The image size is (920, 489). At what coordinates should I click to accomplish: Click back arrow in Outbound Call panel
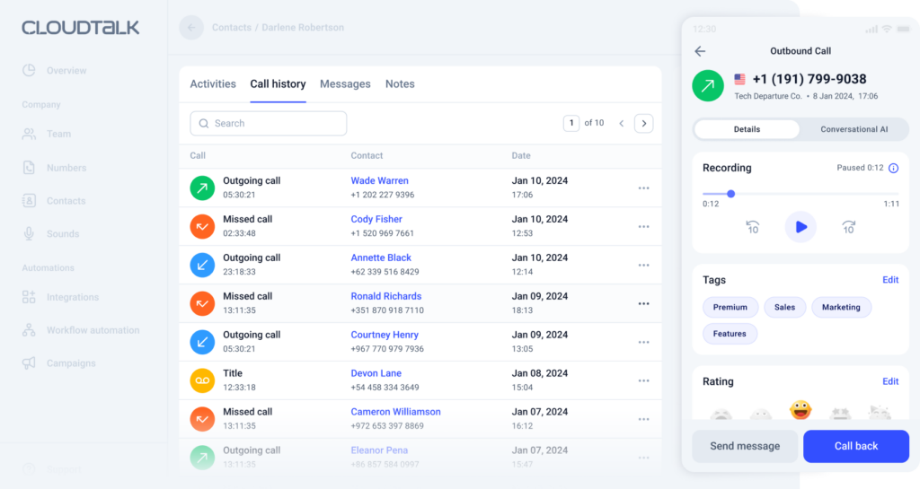coord(701,51)
